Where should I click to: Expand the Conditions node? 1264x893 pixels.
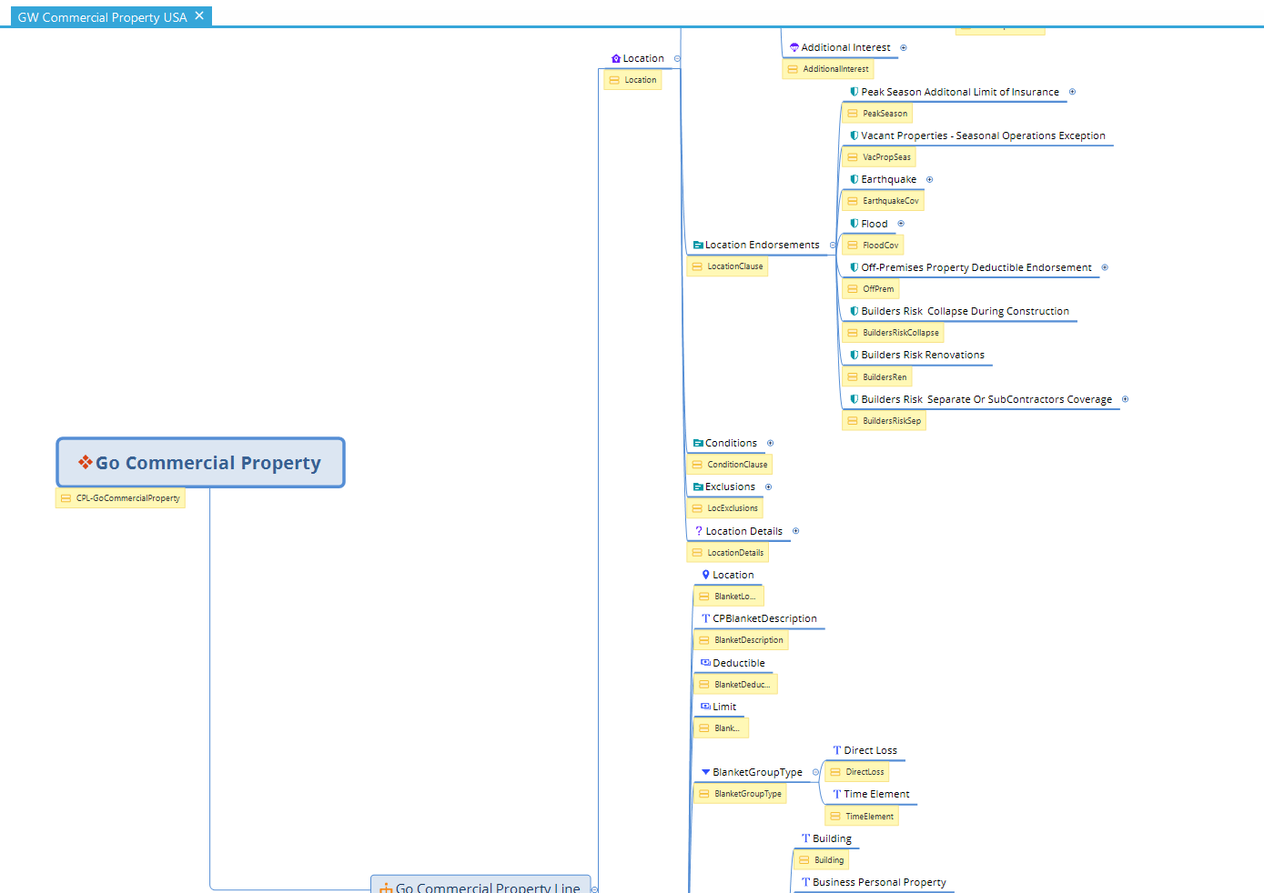click(770, 444)
